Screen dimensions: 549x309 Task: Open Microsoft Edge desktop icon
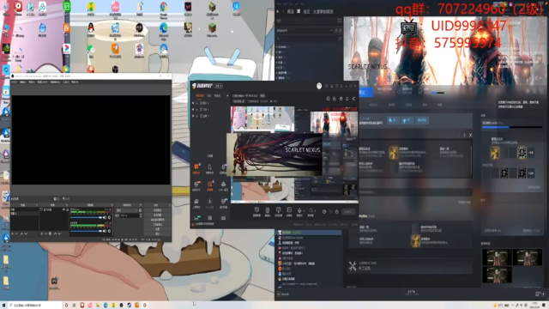click(x=164, y=28)
